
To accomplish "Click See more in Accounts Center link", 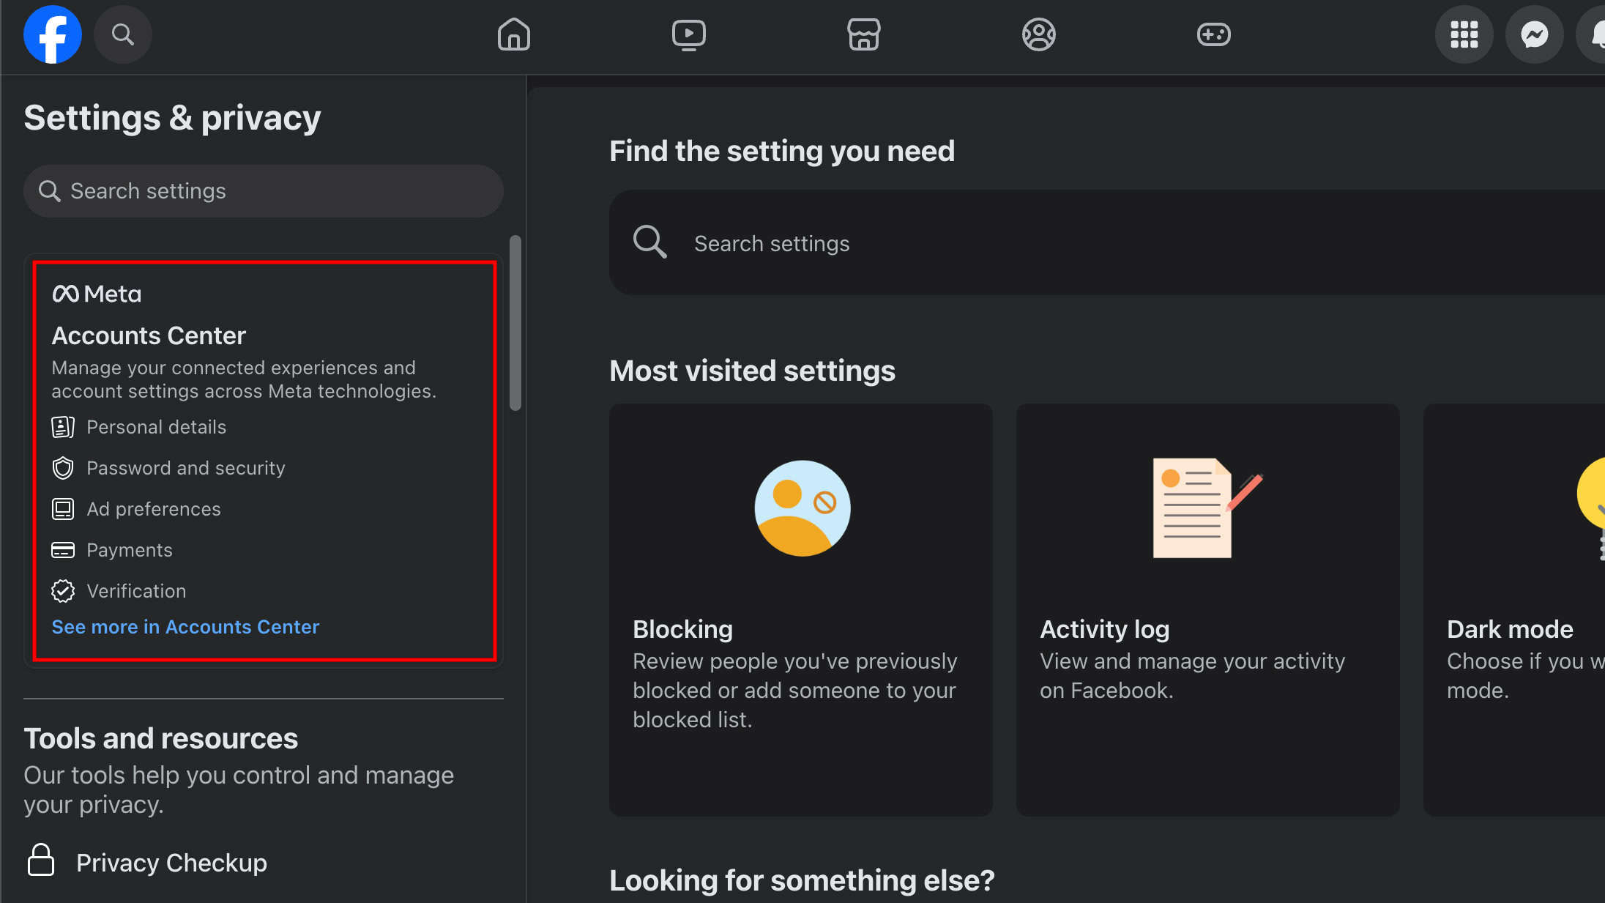I will point(185,627).
